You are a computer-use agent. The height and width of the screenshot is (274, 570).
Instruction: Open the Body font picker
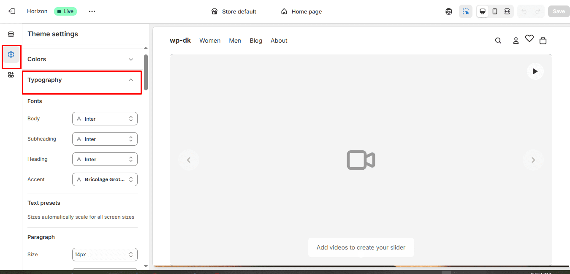(105, 119)
